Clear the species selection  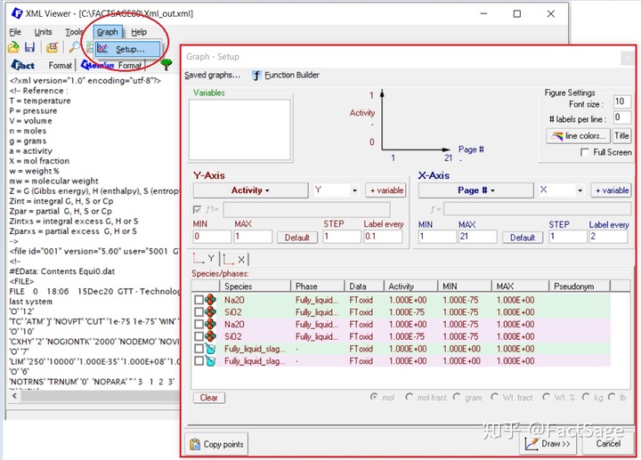[209, 398]
